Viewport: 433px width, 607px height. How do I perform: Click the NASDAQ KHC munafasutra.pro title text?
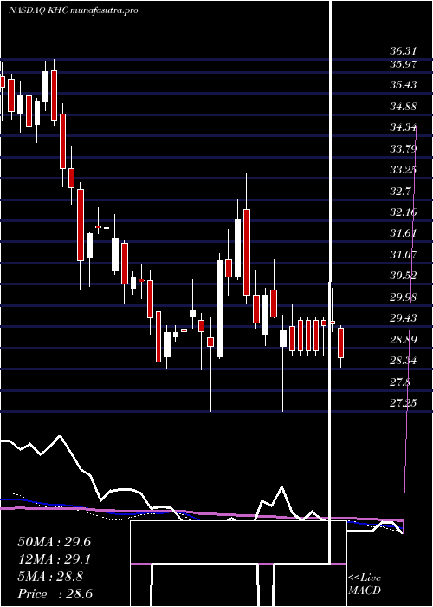pyautogui.click(x=73, y=10)
